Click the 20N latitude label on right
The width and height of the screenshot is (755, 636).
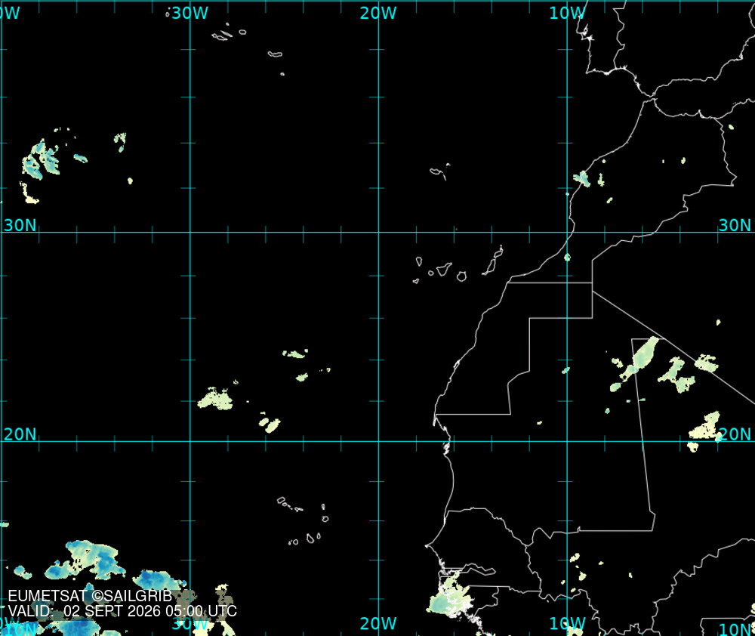click(735, 434)
